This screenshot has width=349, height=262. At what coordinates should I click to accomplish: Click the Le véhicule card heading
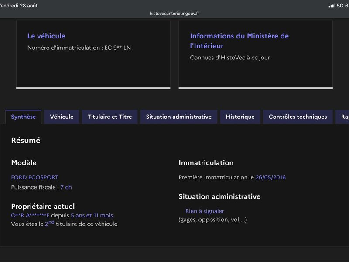click(46, 36)
